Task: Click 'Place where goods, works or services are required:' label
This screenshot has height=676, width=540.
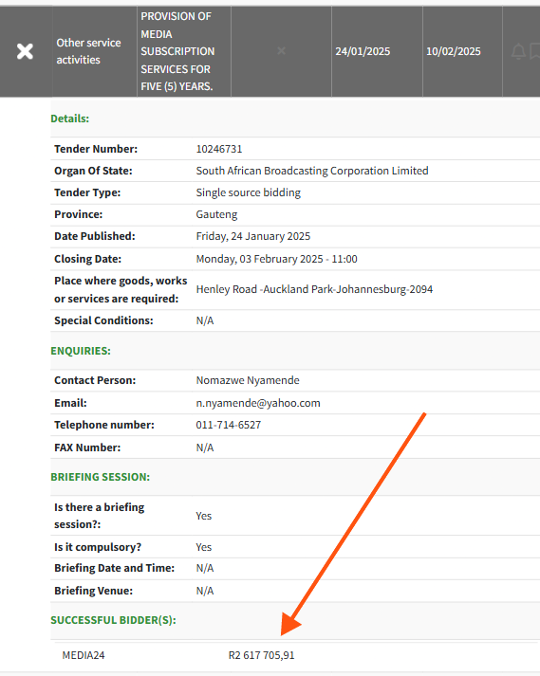Action: pos(121,289)
